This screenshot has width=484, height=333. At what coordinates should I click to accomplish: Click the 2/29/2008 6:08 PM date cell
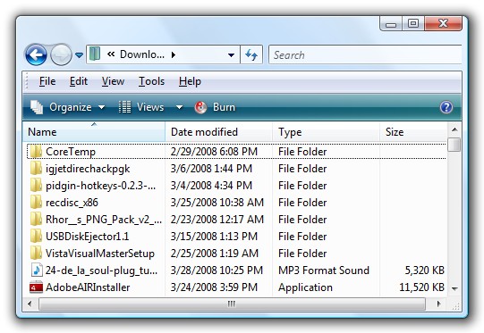(214, 152)
